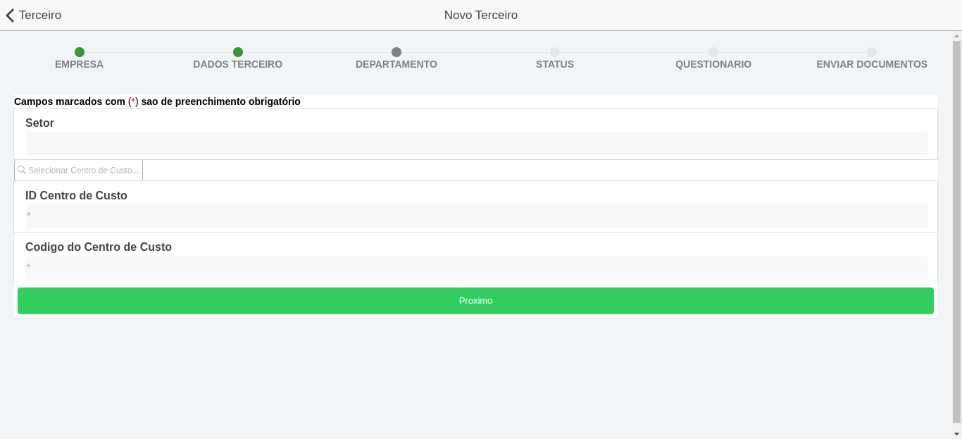Select the DEPARTAMENTO step label
Viewport: 962px width, 439px height.
(x=396, y=64)
